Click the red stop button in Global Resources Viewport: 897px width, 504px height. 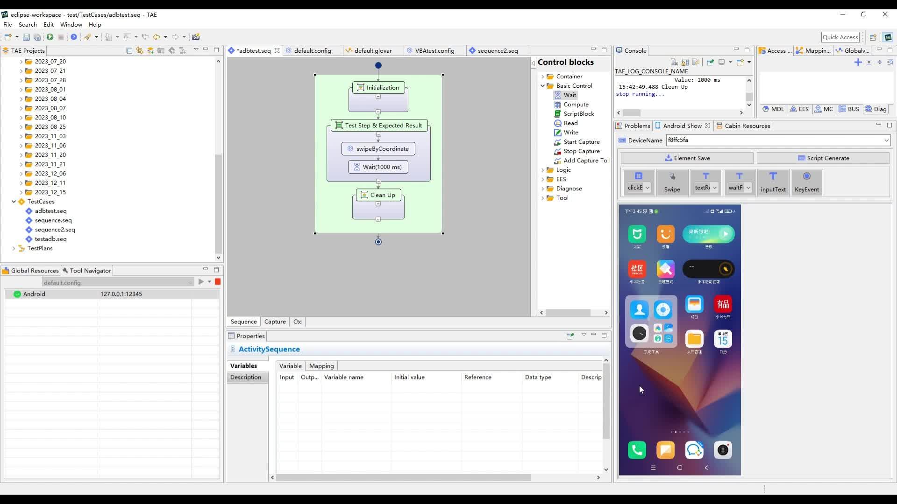pyautogui.click(x=218, y=282)
